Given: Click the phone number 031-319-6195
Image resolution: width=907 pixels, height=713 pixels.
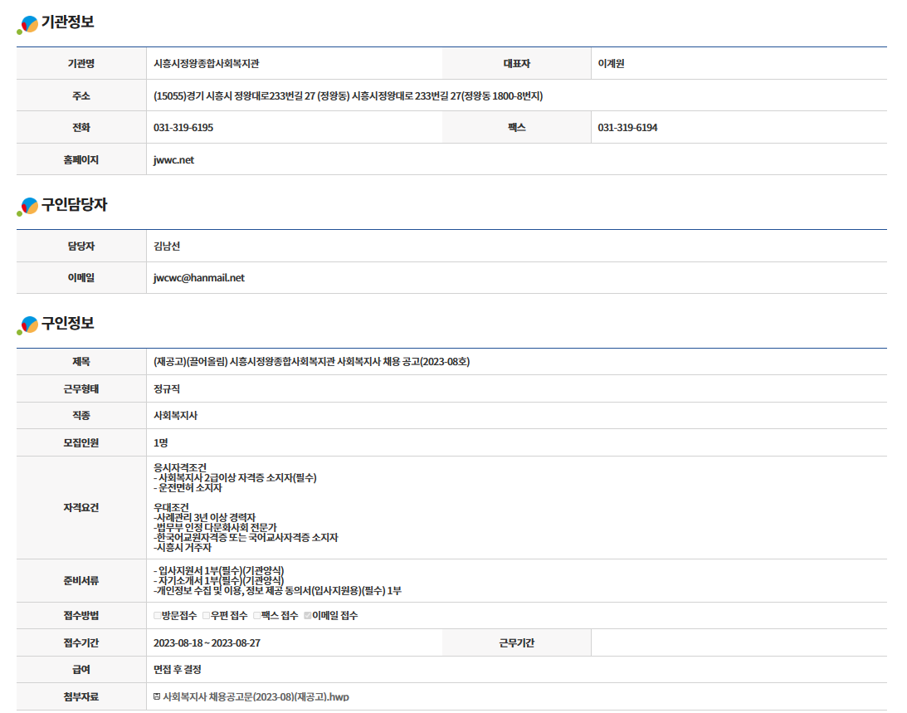Looking at the screenshot, I should (x=183, y=128).
